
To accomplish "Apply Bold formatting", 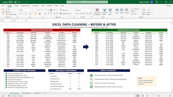I will click(x=20, y=13).
